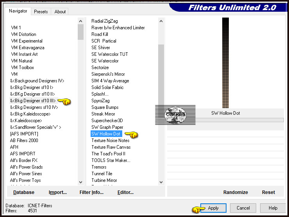Choose the Radial ZigZag filter

(105, 21)
